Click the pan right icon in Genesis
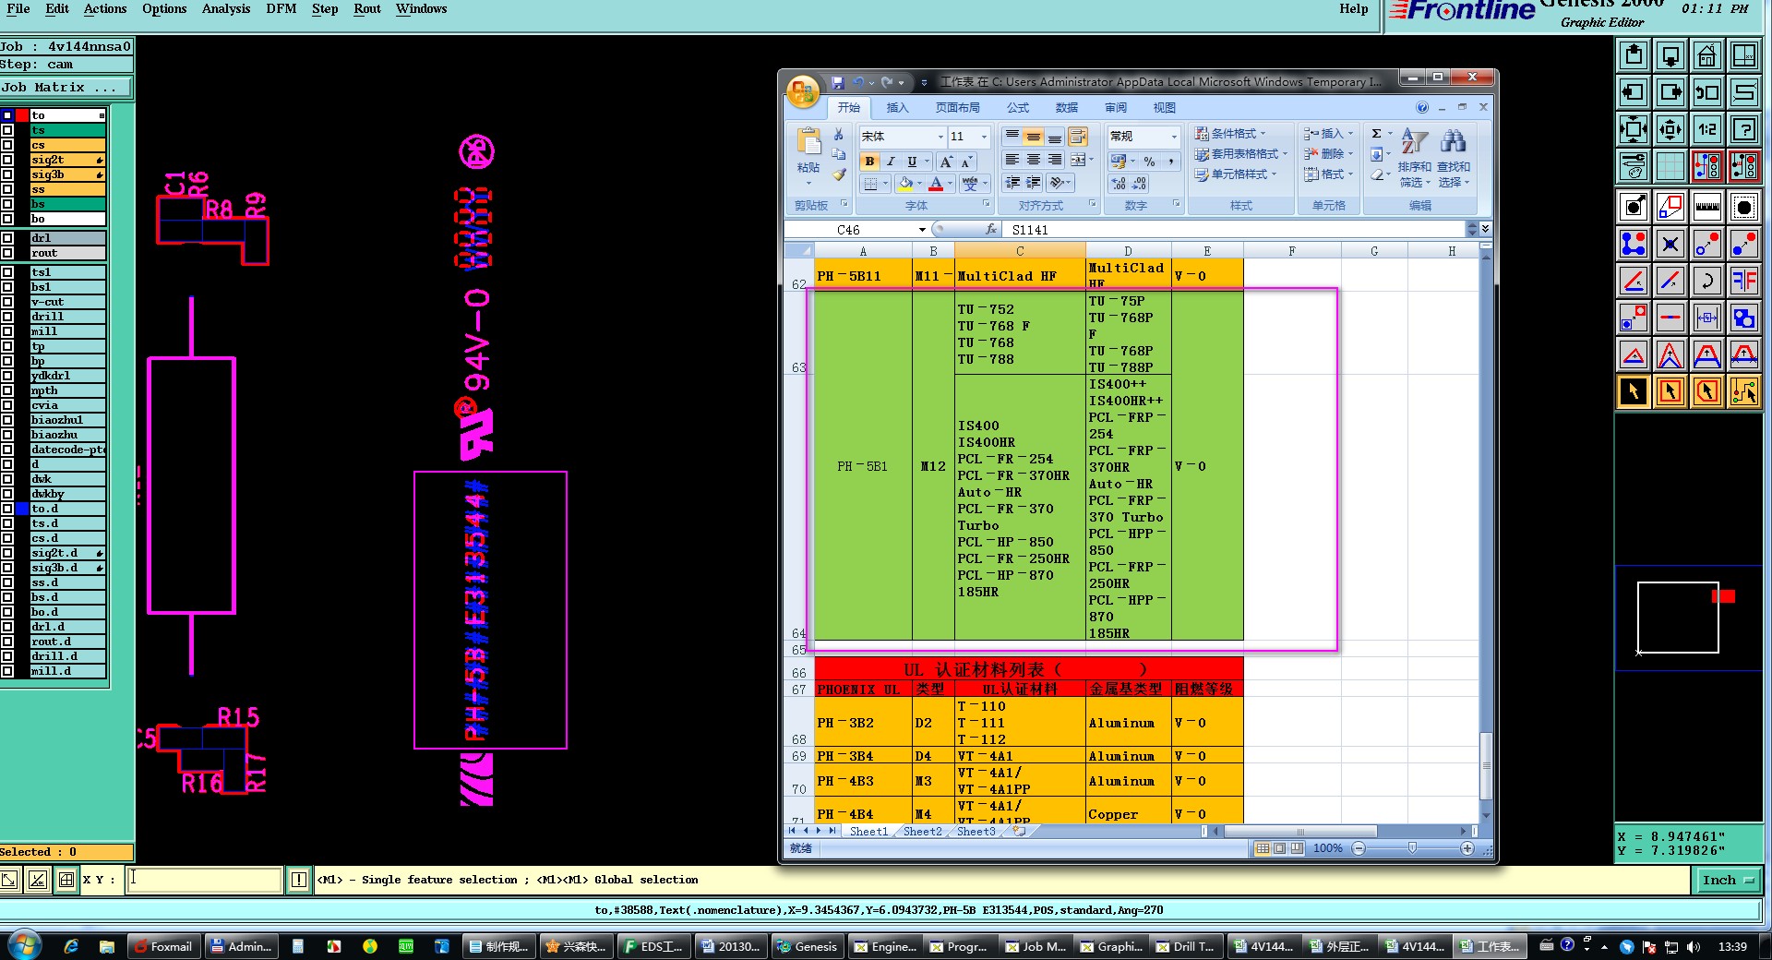The height and width of the screenshot is (960, 1772). click(1670, 92)
